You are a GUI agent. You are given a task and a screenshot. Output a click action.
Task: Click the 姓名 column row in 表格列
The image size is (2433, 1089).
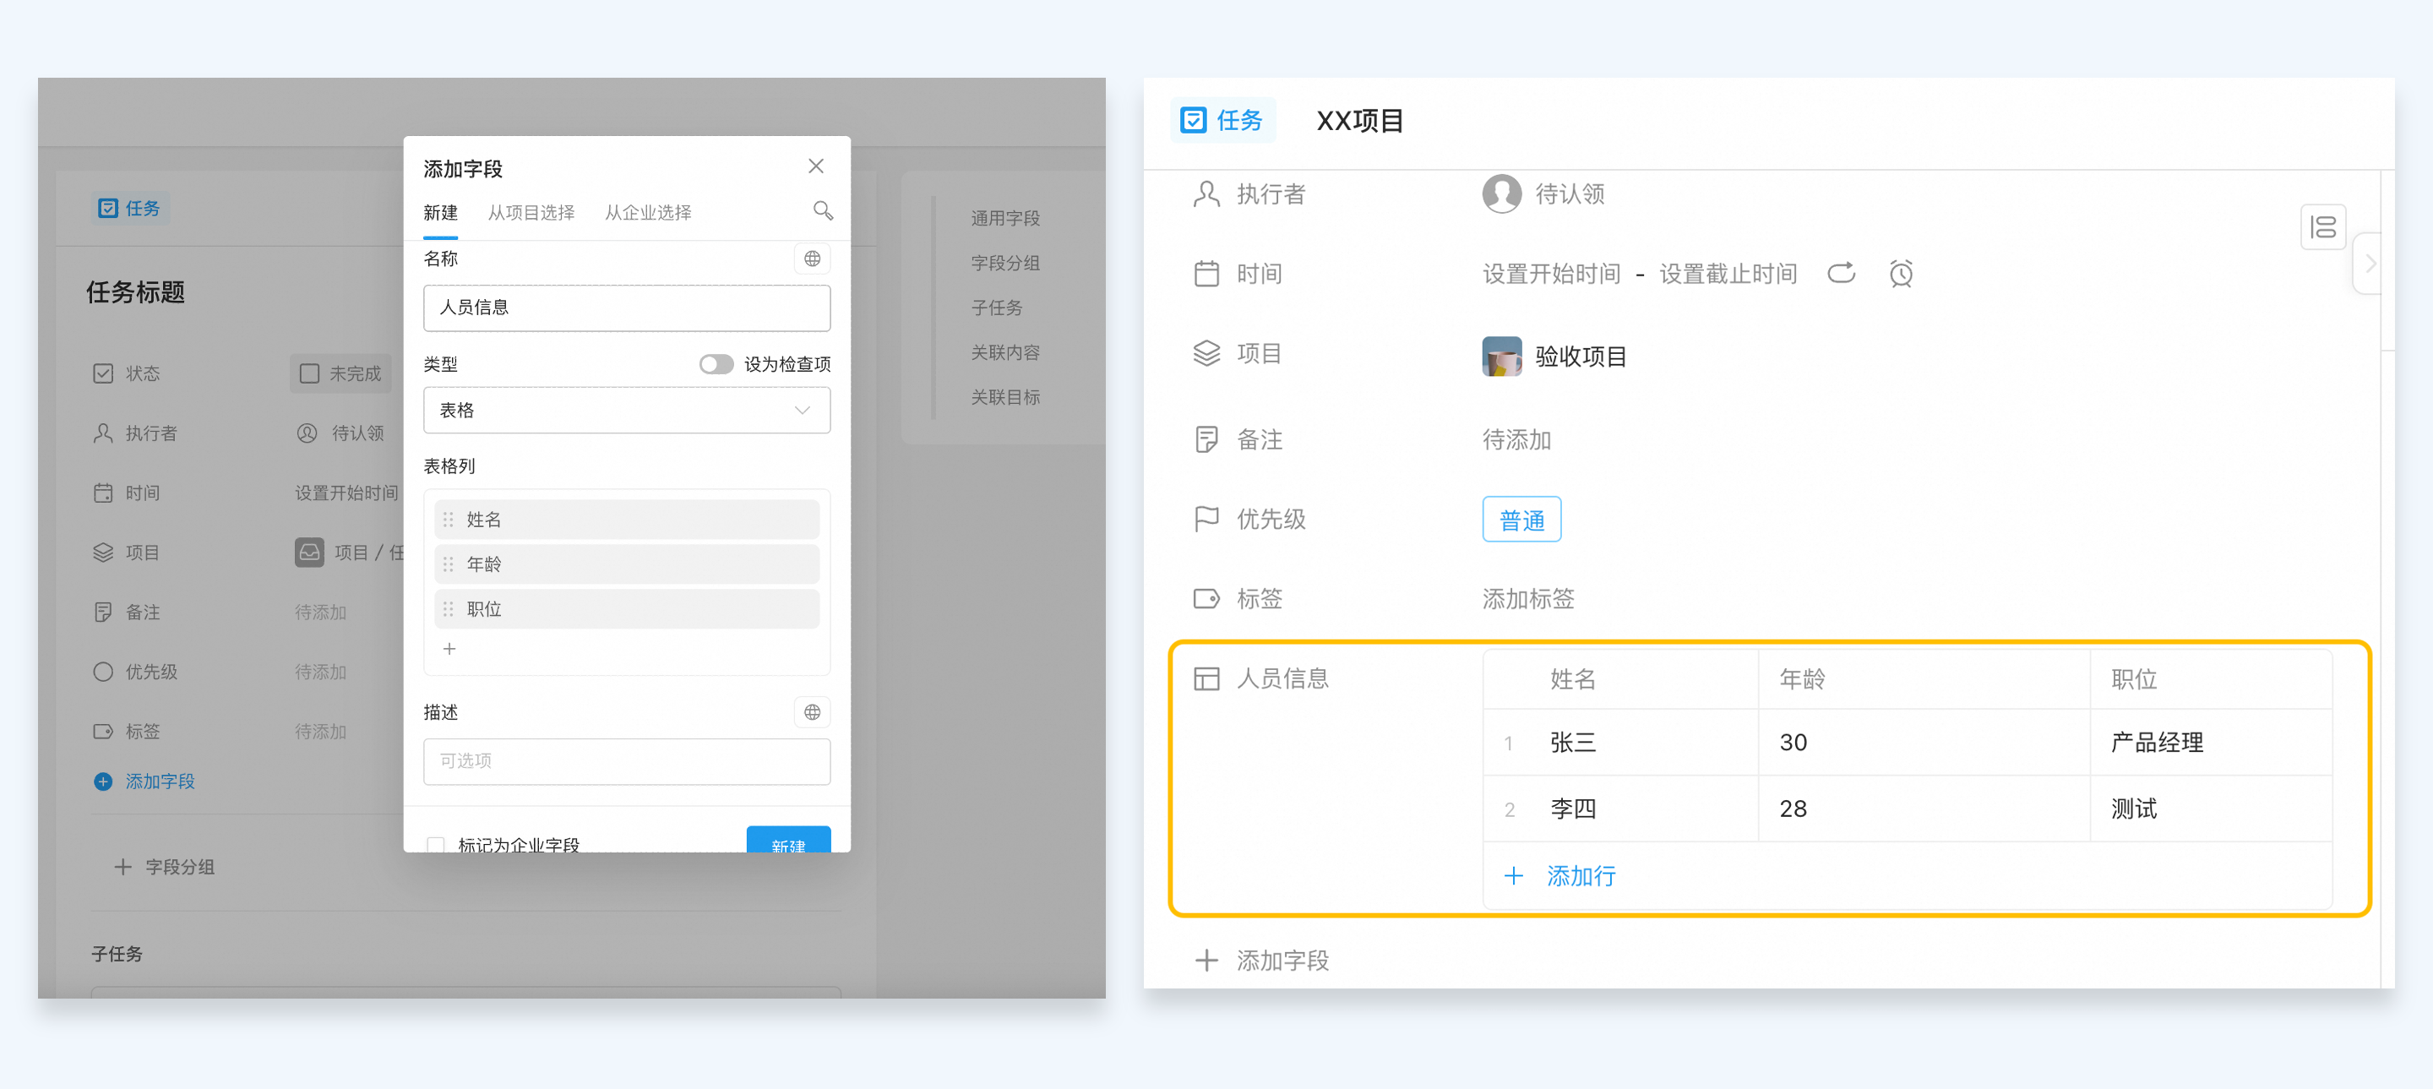click(x=627, y=520)
